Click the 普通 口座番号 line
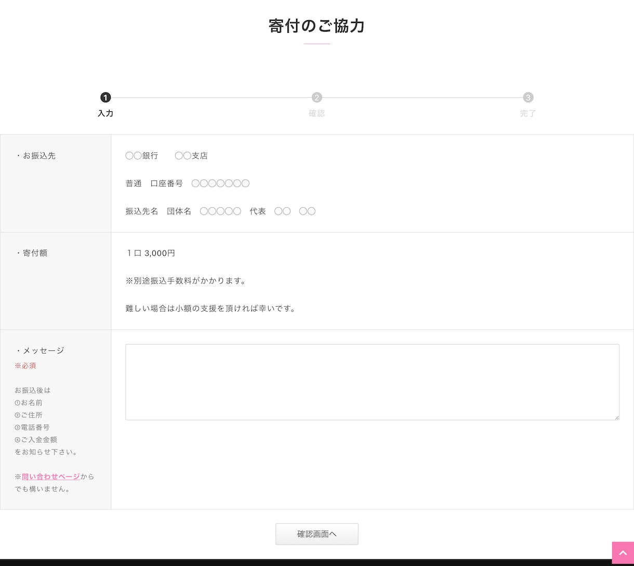The image size is (634, 566). point(188,183)
